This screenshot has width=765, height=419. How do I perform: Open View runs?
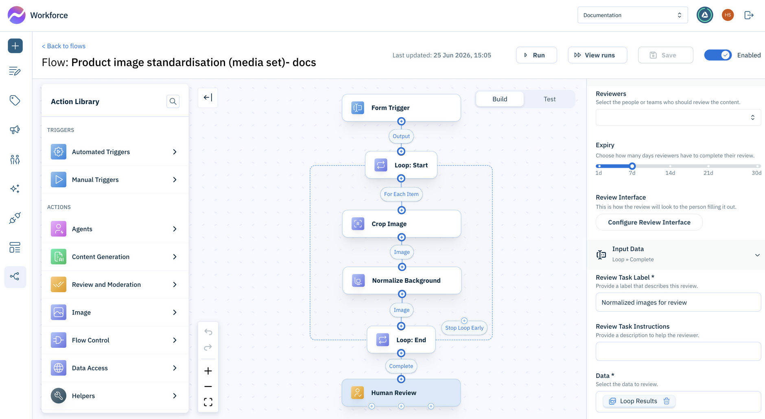click(x=597, y=55)
